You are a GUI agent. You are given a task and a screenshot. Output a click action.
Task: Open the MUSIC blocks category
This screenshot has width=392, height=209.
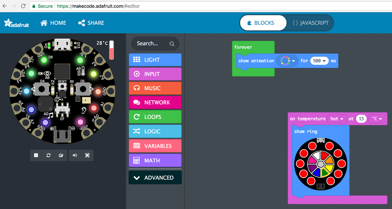(x=155, y=88)
